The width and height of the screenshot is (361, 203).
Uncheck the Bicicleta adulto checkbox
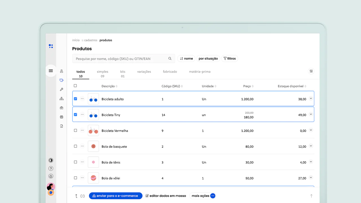(75, 99)
